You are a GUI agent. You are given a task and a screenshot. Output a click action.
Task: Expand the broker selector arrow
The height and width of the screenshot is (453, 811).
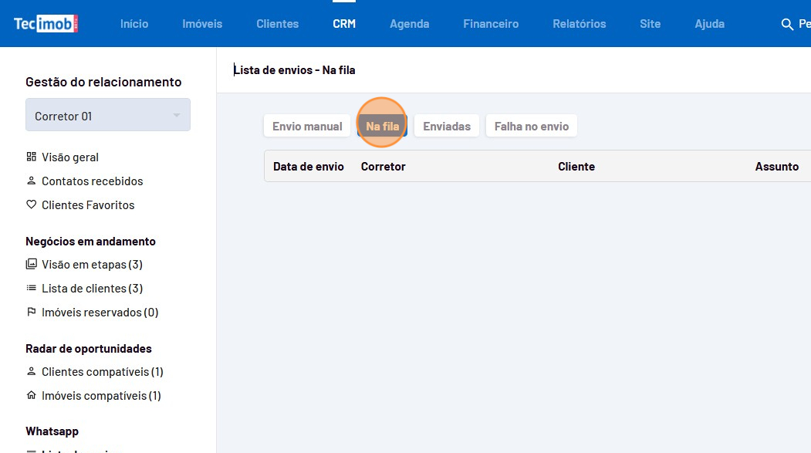[176, 115]
